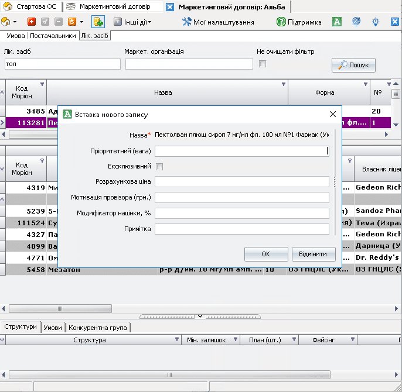Enable Не очищати фільтр checkbox

tap(263, 64)
